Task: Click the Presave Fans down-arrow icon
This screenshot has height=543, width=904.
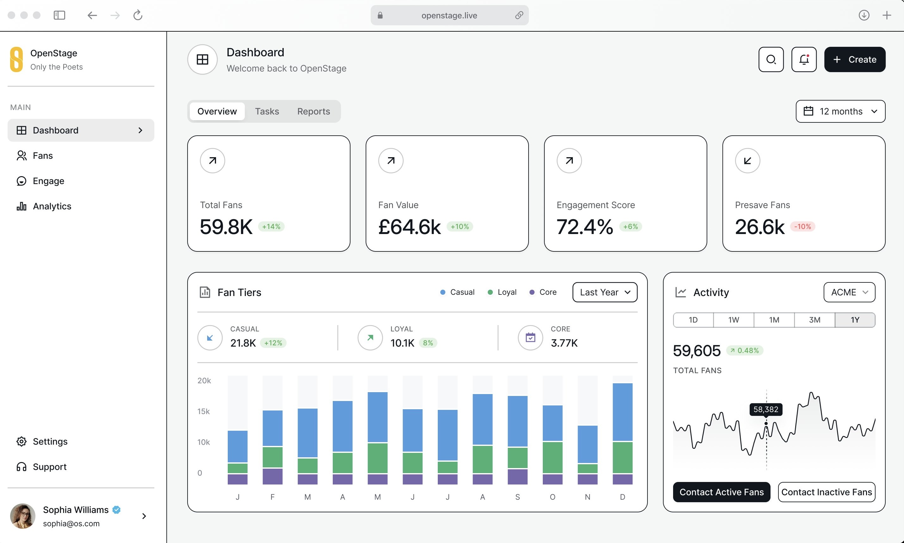Action: click(747, 161)
